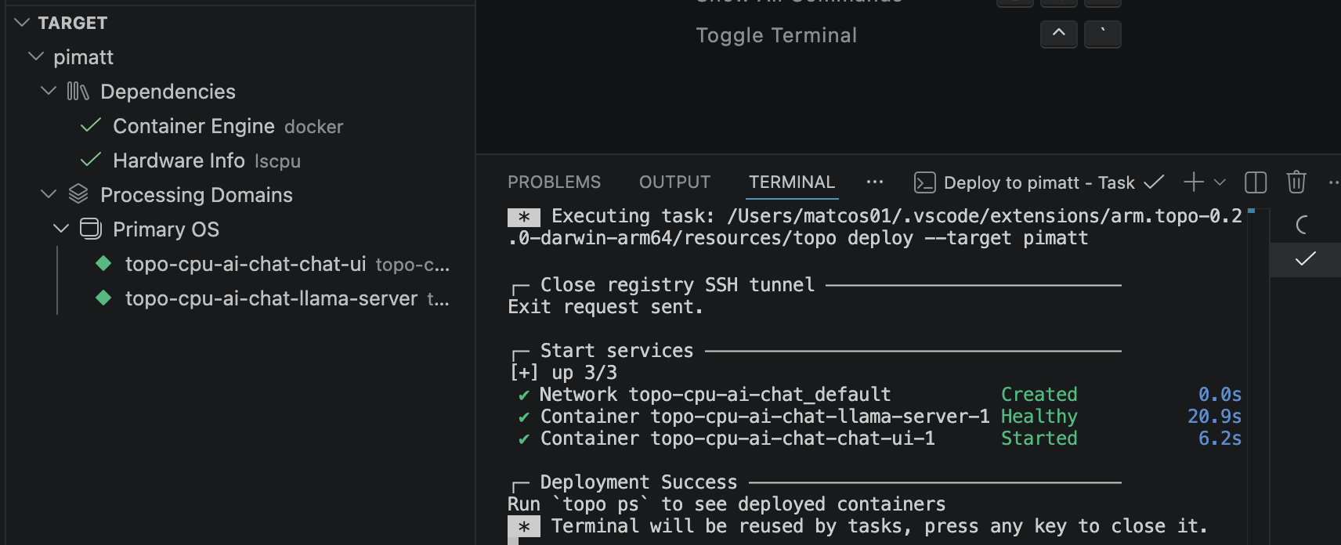Screen dimensions: 1341x545
Task: Select the terminal entry with spinner icon
Action: [x=1305, y=225]
